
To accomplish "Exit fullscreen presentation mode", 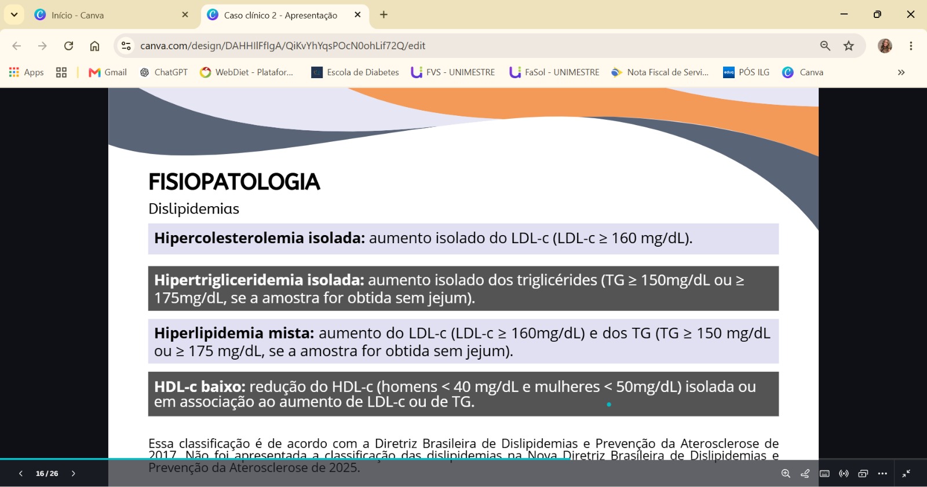I will tap(906, 474).
